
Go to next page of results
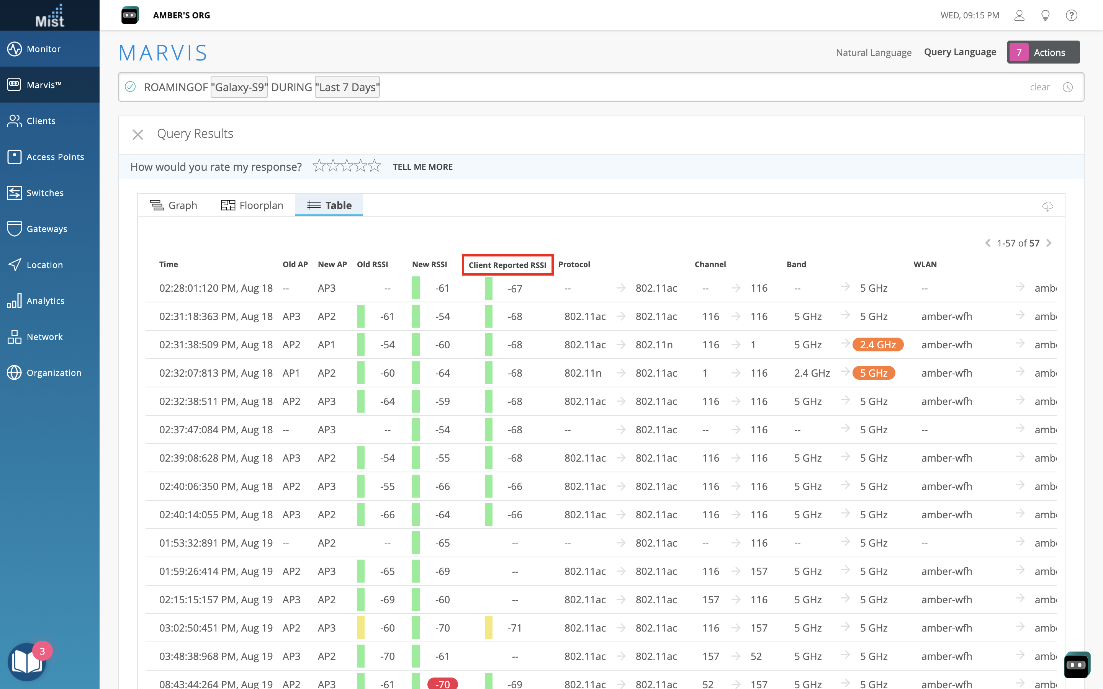[1049, 243]
